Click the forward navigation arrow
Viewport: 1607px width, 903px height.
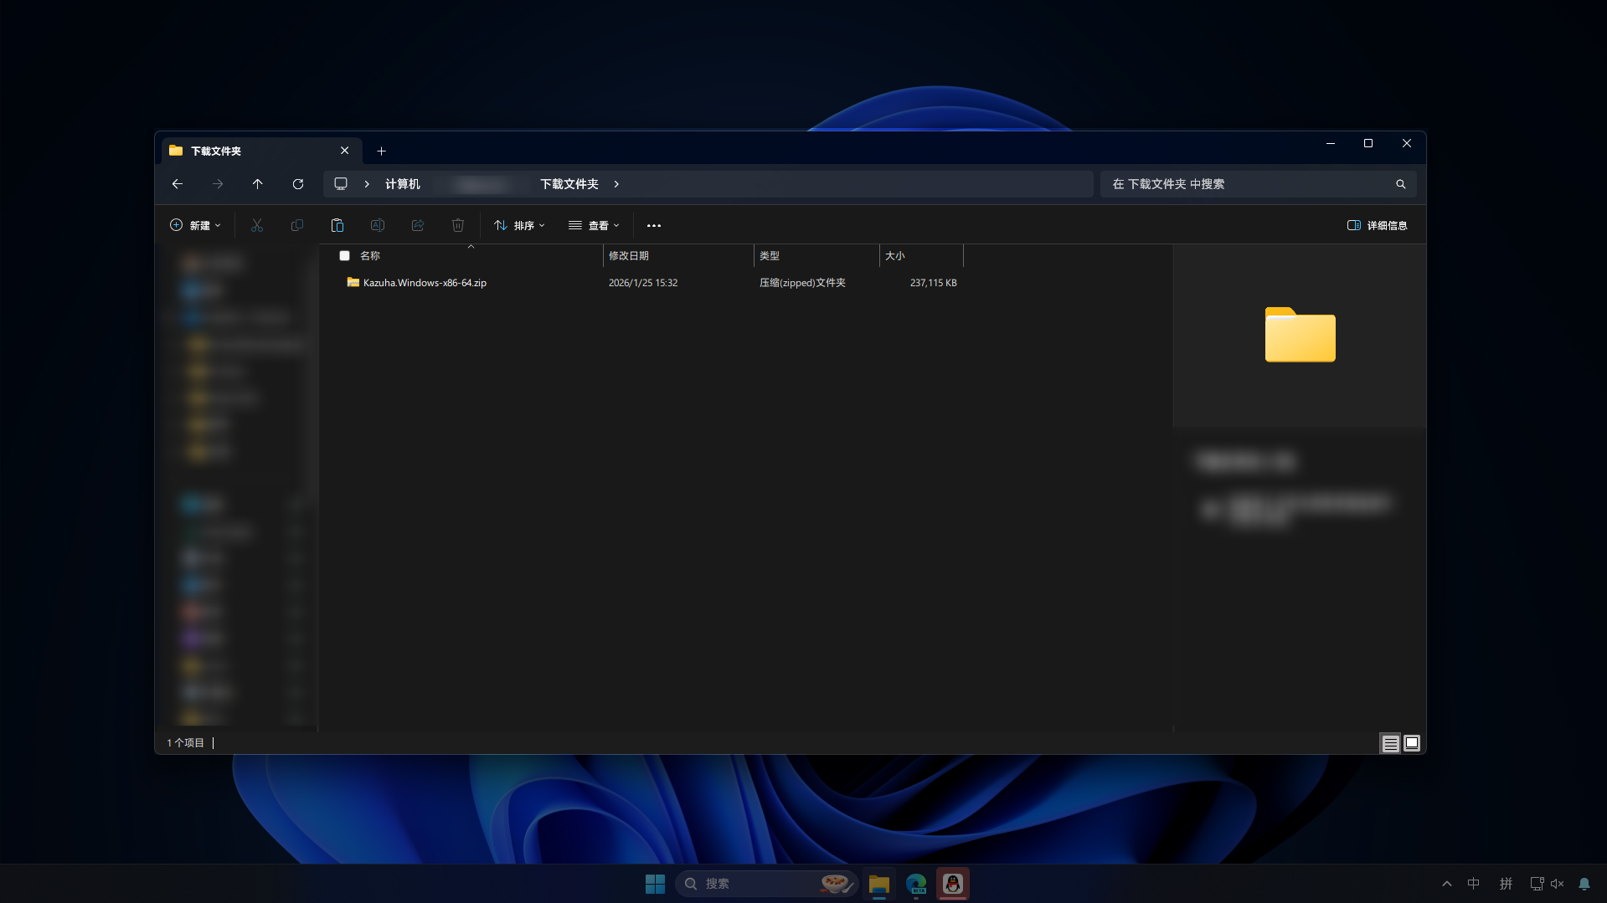point(218,184)
